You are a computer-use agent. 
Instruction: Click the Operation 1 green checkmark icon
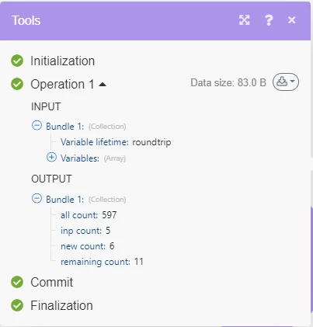pyautogui.click(x=17, y=84)
